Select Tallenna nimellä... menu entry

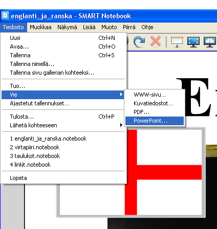pos(63,64)
